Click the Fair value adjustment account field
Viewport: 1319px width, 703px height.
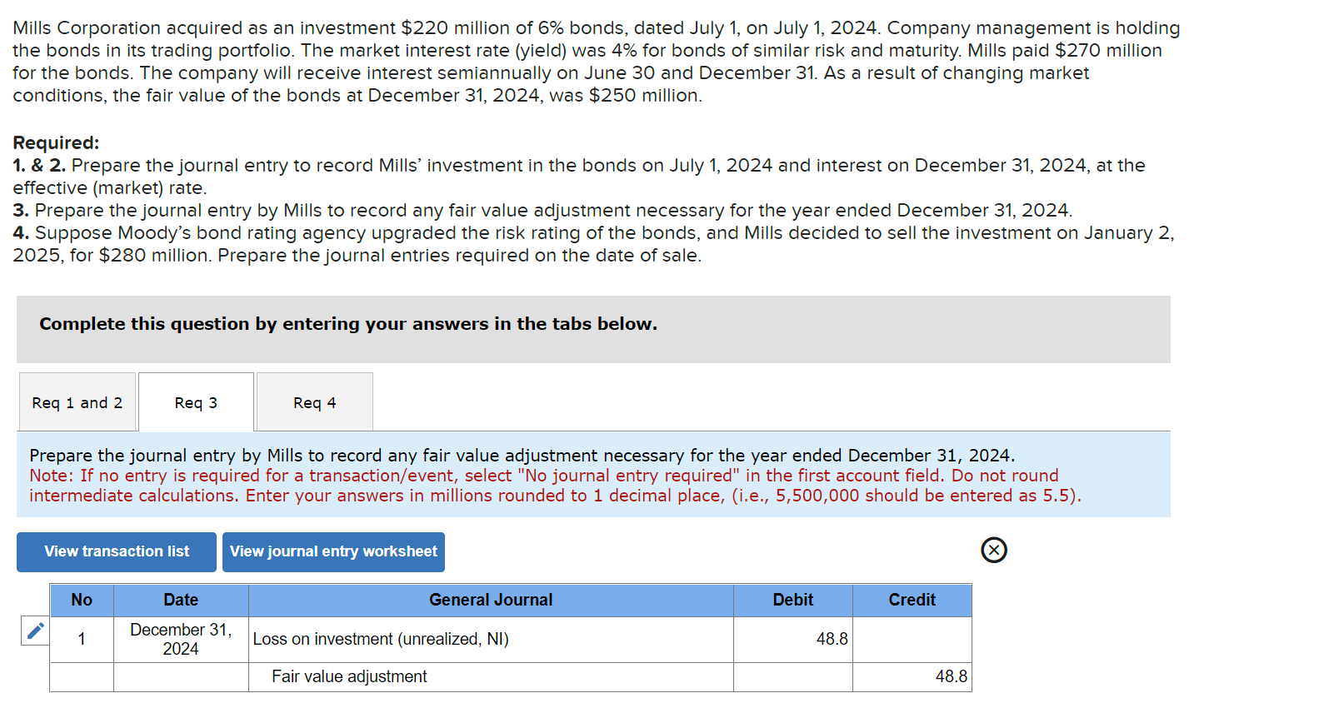coord(347,676)
